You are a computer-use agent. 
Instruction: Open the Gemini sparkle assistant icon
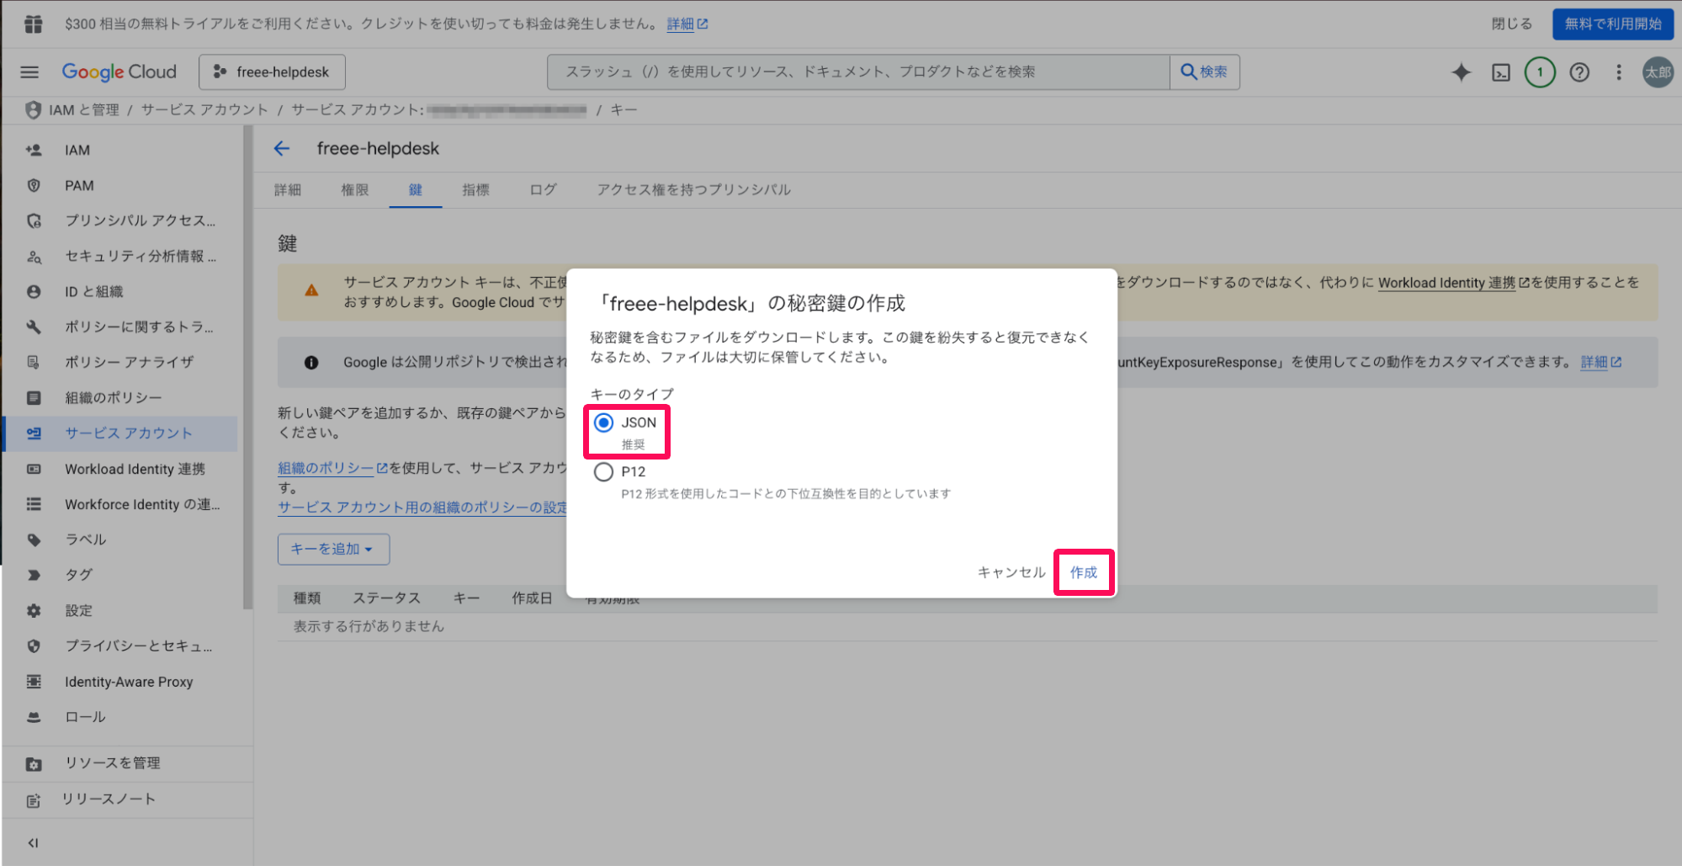[x=1461, y=72]
